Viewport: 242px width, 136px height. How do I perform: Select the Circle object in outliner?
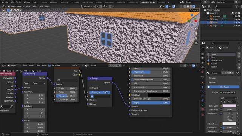(216, 19)
